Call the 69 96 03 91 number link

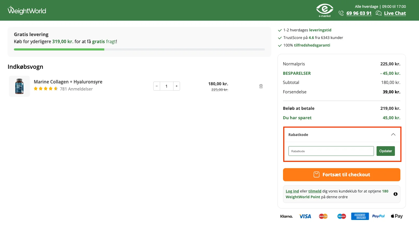click(x=359, y=13)
